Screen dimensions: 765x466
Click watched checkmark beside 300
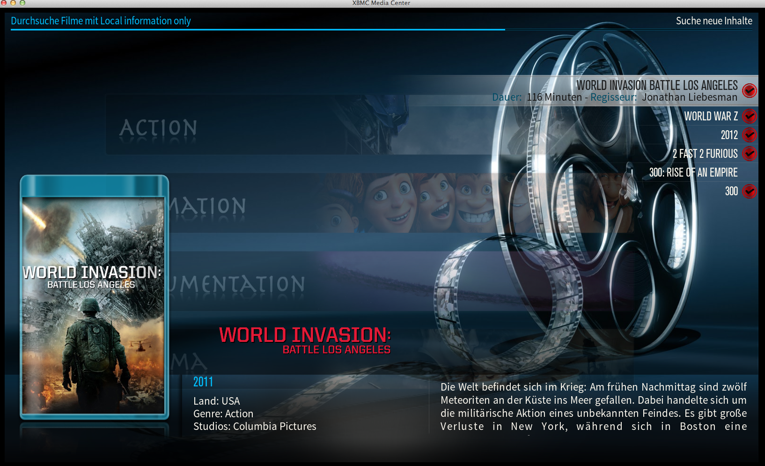tap(750, 191)
